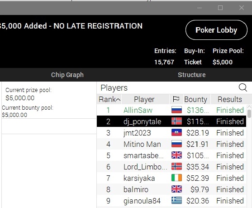
Task: Click the Haiti flag beside jmt2023
Action: tap(176, 133)
